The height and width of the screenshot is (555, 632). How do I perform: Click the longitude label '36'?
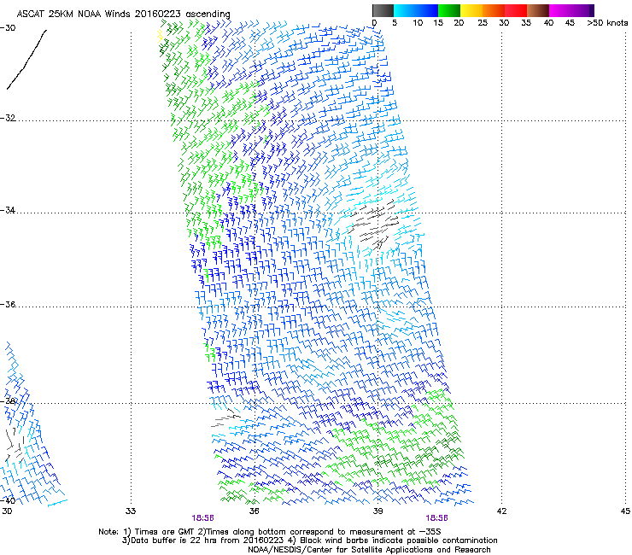coord(255,511)
